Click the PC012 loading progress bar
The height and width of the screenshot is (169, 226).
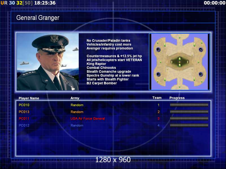click(189, 125)
